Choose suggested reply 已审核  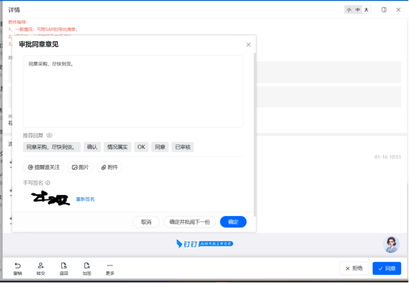(x=183, y=147)
